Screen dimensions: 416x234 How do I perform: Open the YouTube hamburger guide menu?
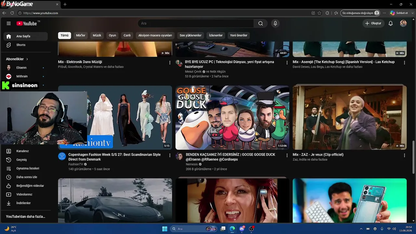click(9, 23)
